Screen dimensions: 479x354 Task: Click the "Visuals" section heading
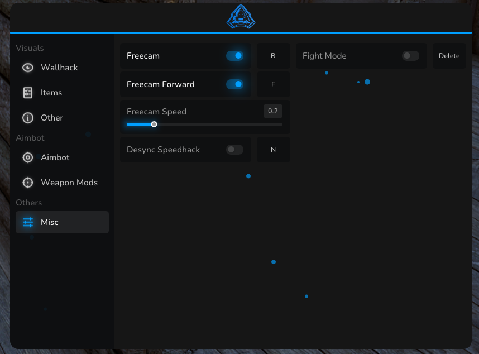pyautogui.click(x=30, y=48)
